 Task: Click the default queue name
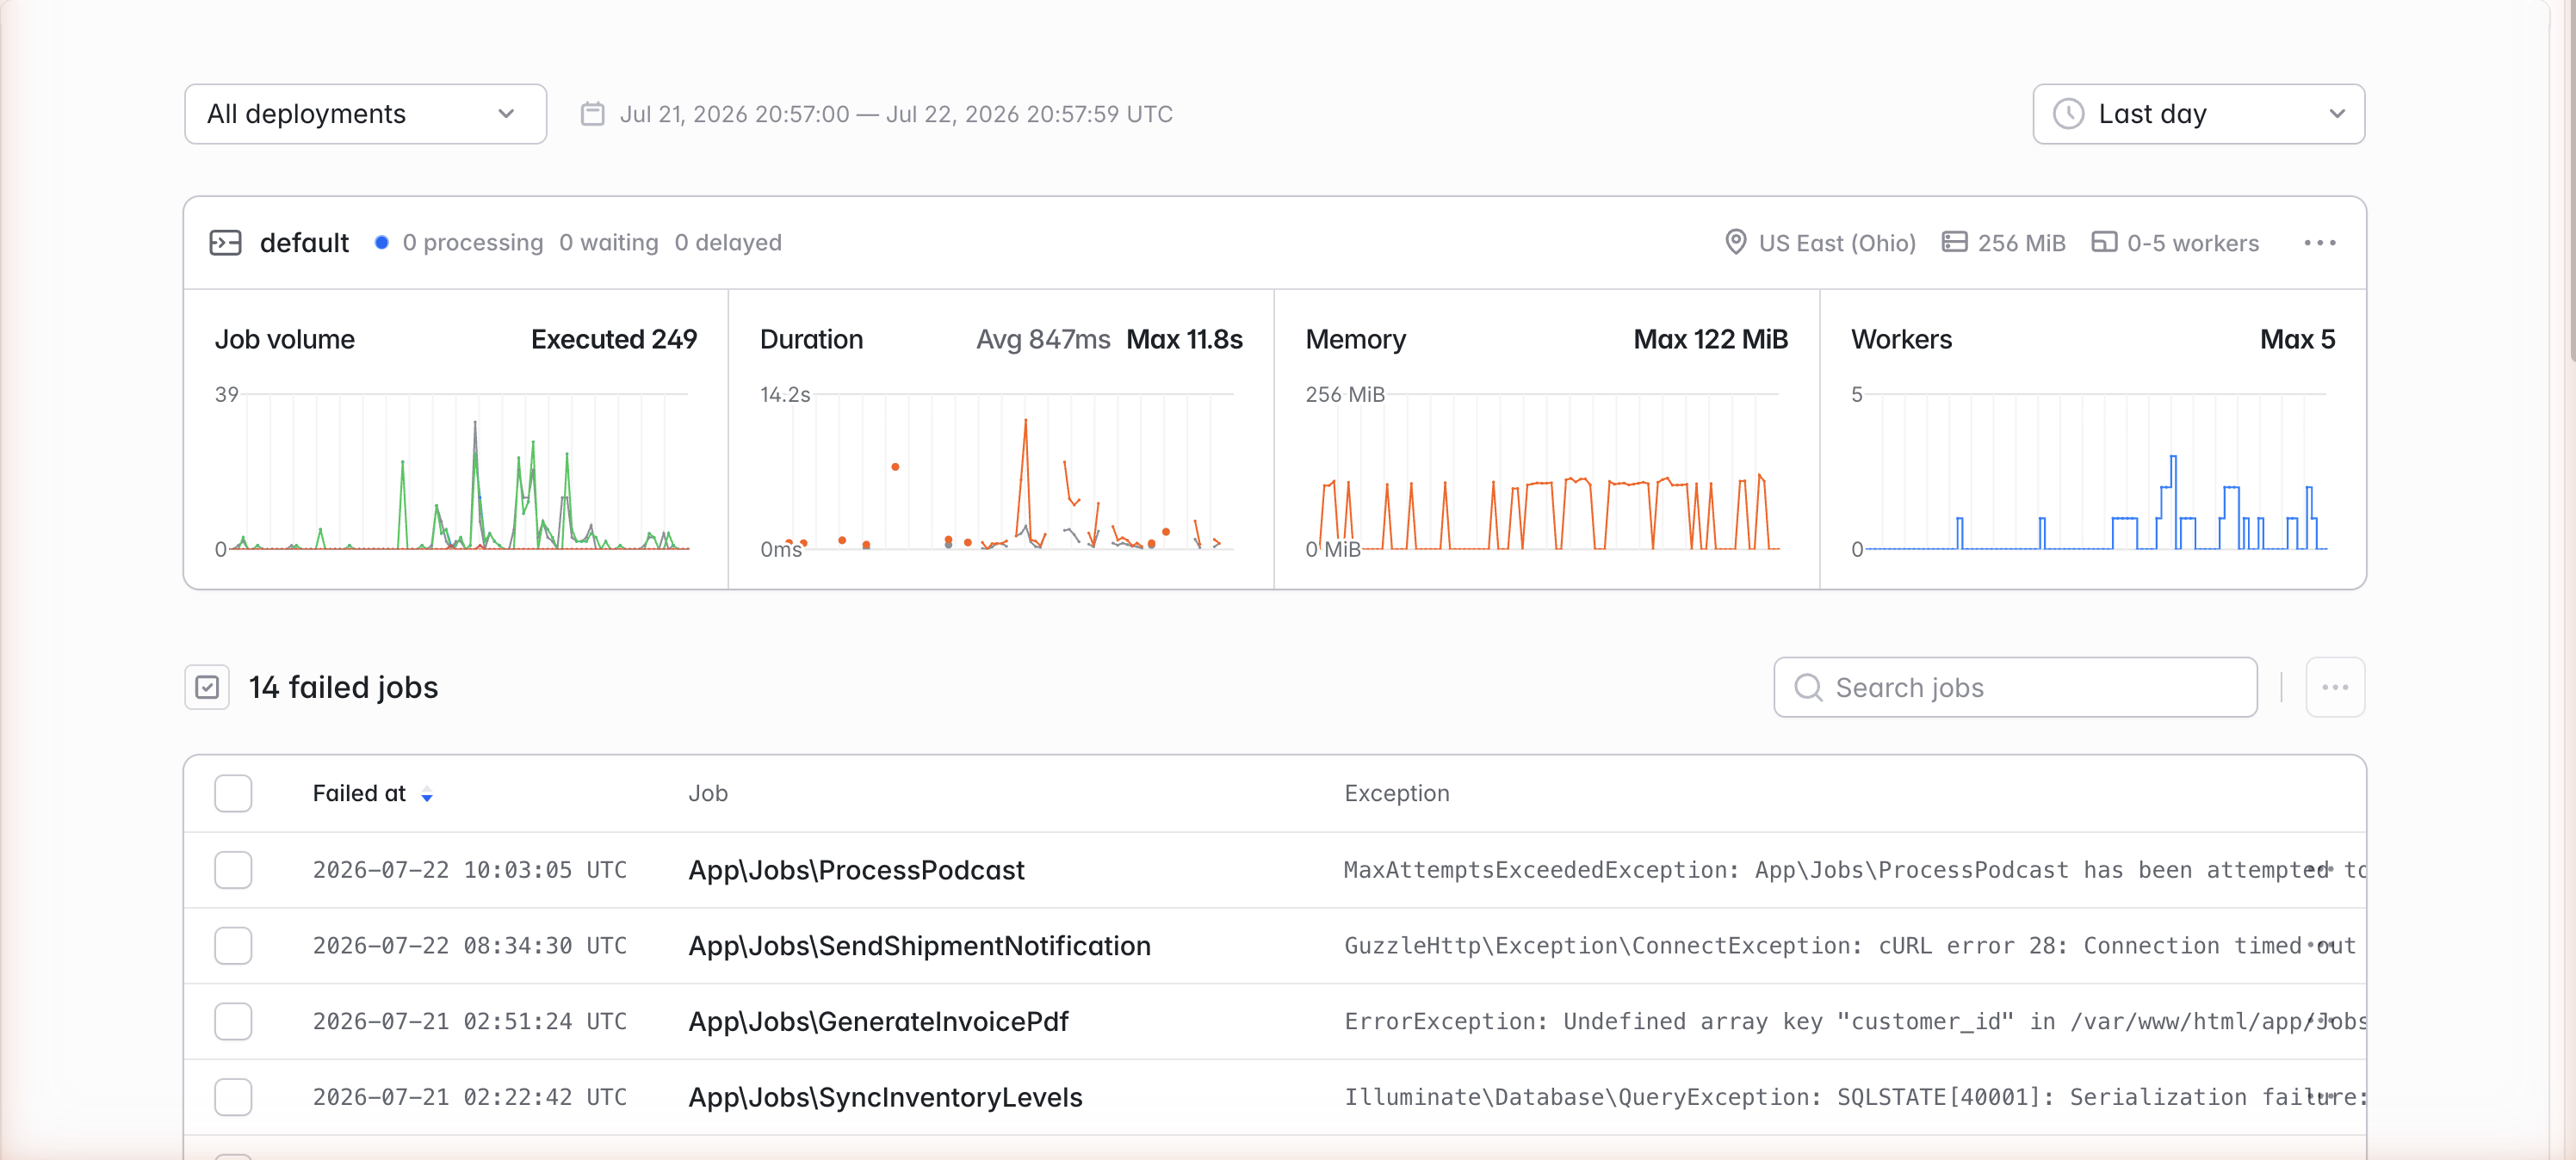click(304, 243)
